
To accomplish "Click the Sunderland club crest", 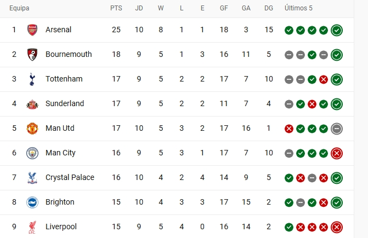I will click(x=32, y=104).
